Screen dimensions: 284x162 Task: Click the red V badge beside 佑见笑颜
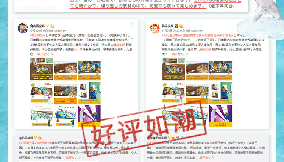[x=176, y=26]
